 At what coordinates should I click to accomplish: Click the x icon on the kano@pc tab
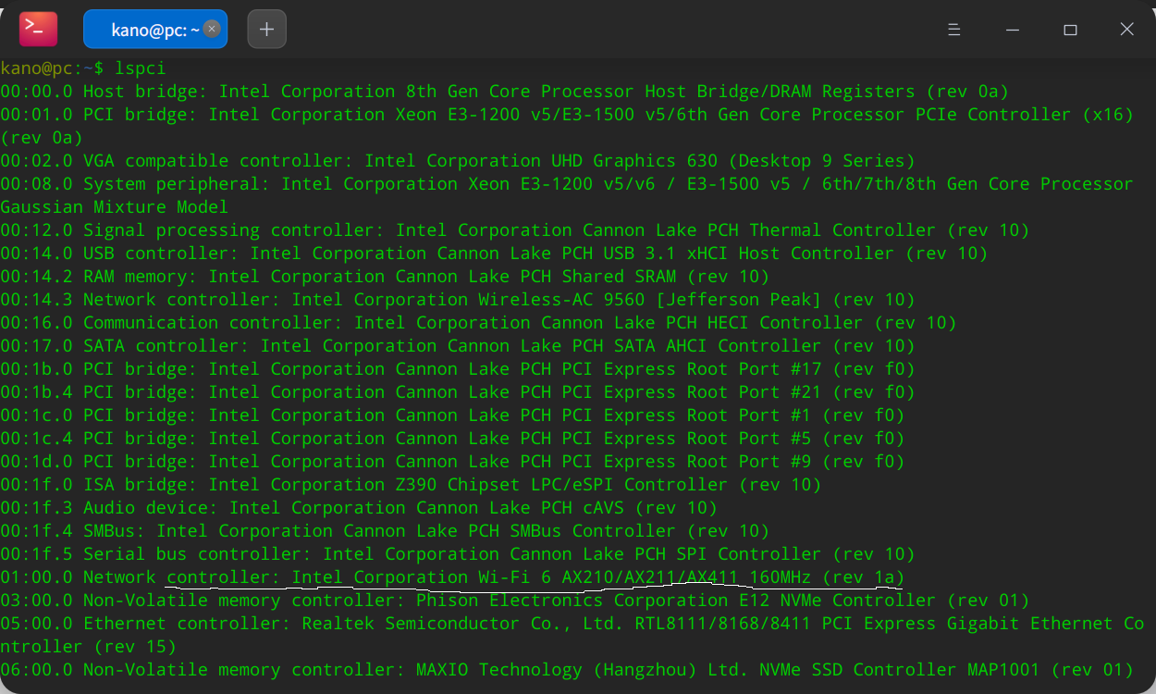[x=211, y=29]
